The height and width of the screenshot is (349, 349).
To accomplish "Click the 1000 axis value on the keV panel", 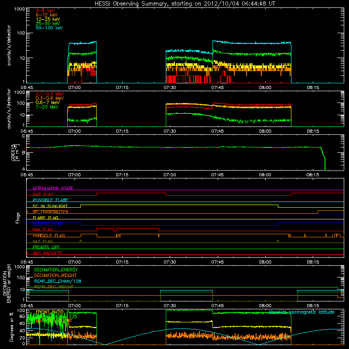I will [20, 9].
